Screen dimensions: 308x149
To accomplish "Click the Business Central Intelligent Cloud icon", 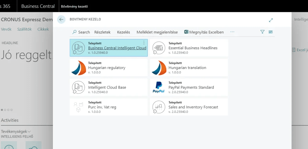I will point(78,48).
